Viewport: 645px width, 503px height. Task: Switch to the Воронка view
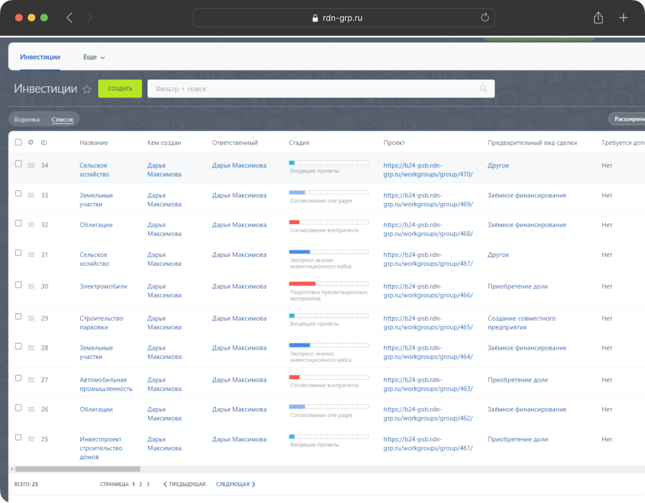pyautogui.click(x=27, y=119)
